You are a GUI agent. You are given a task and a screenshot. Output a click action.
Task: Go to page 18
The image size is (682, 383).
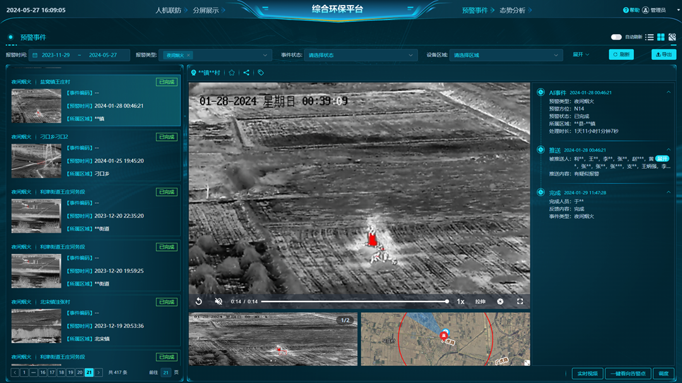[x=61, y=372]
